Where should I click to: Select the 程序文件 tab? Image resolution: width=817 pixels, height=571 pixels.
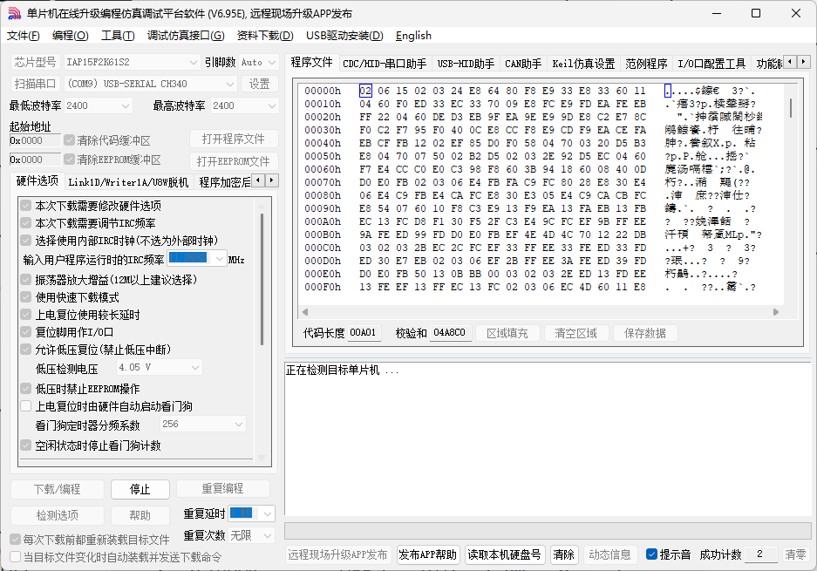point(311,62)
